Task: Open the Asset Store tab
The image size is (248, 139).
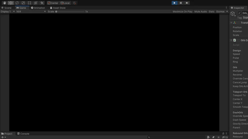Action: (58, 8)
